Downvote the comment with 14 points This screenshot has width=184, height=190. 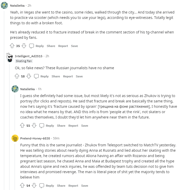[x=34, y=186]
